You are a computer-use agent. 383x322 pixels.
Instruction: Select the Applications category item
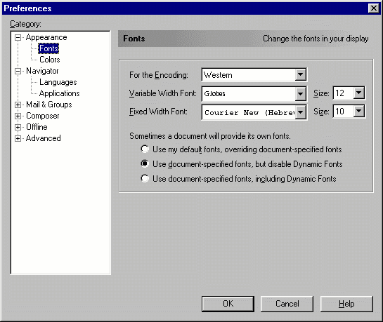[x=59, y=93]
